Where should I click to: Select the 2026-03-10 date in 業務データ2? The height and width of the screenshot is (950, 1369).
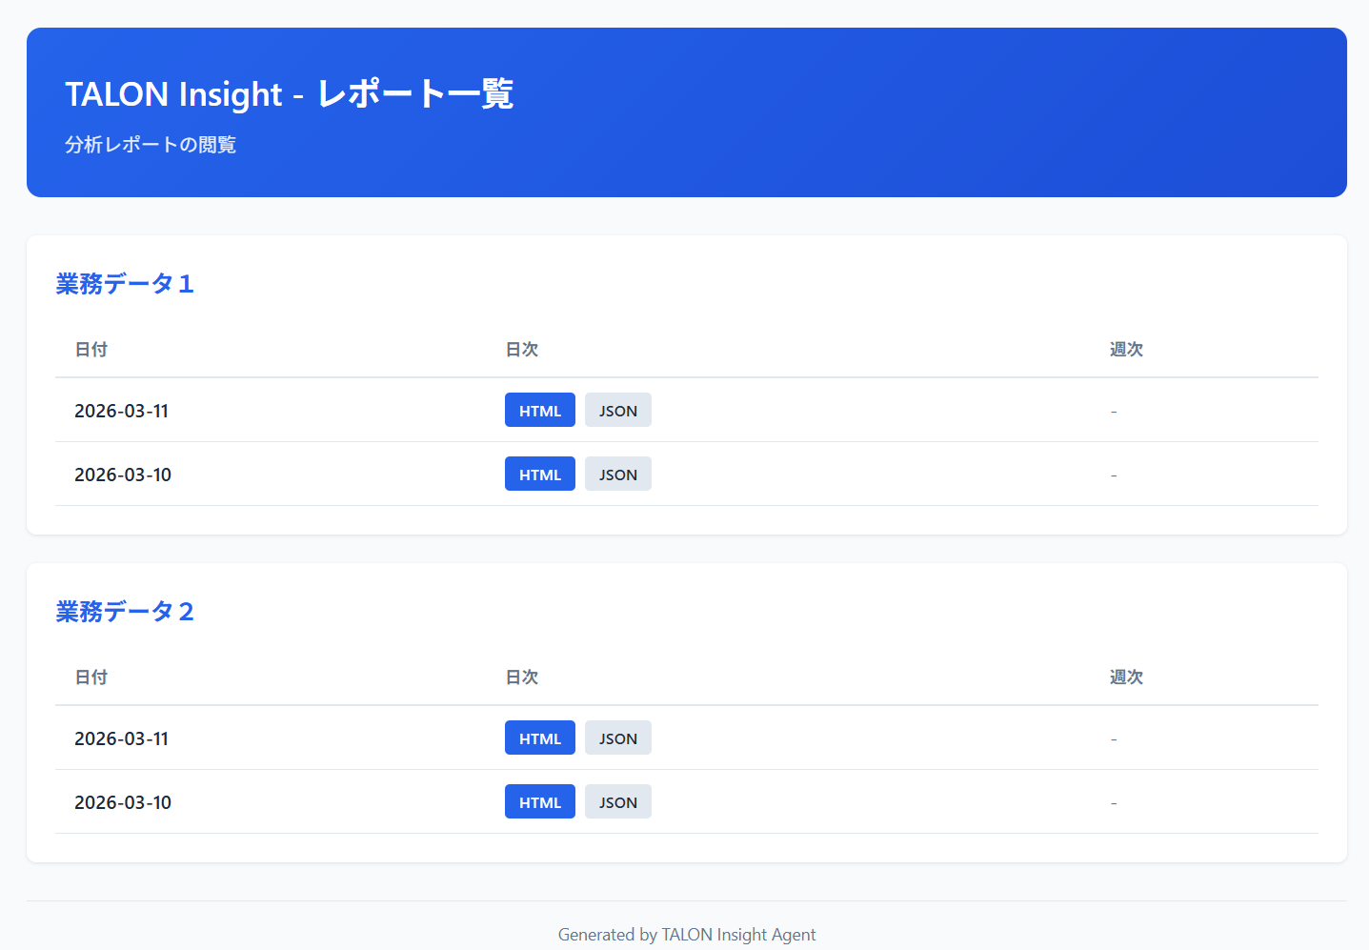coord(123,802)
